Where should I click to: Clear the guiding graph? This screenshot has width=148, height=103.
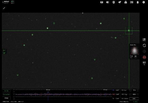(x=6, y=98)
